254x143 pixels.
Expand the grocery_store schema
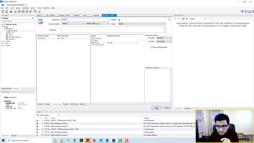(x=2, y=24)
